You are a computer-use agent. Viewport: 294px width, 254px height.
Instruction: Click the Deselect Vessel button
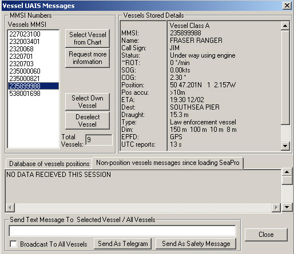click(88, 120)
